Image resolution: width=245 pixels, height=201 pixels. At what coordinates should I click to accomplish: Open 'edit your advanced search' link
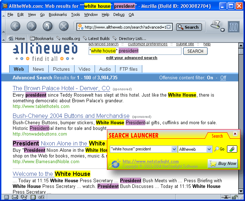(x=132, y=58)
